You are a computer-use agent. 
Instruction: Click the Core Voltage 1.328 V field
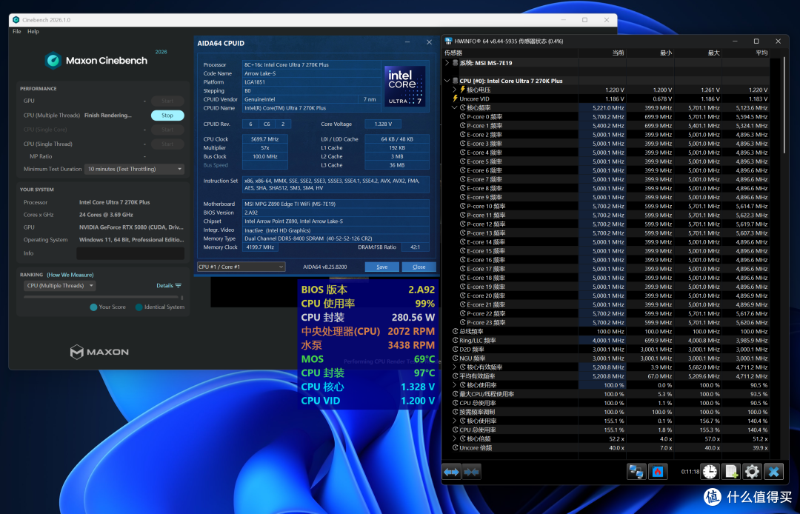(x=383, y=124)
